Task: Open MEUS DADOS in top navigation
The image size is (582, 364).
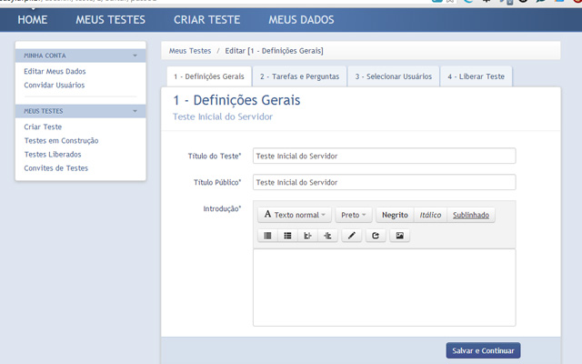Action: (x=301, y=20)
